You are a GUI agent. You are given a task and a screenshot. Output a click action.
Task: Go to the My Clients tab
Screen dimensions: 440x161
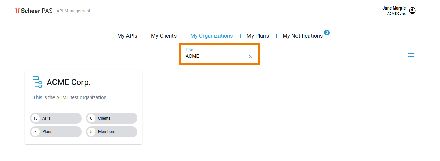tap(164, 36)
